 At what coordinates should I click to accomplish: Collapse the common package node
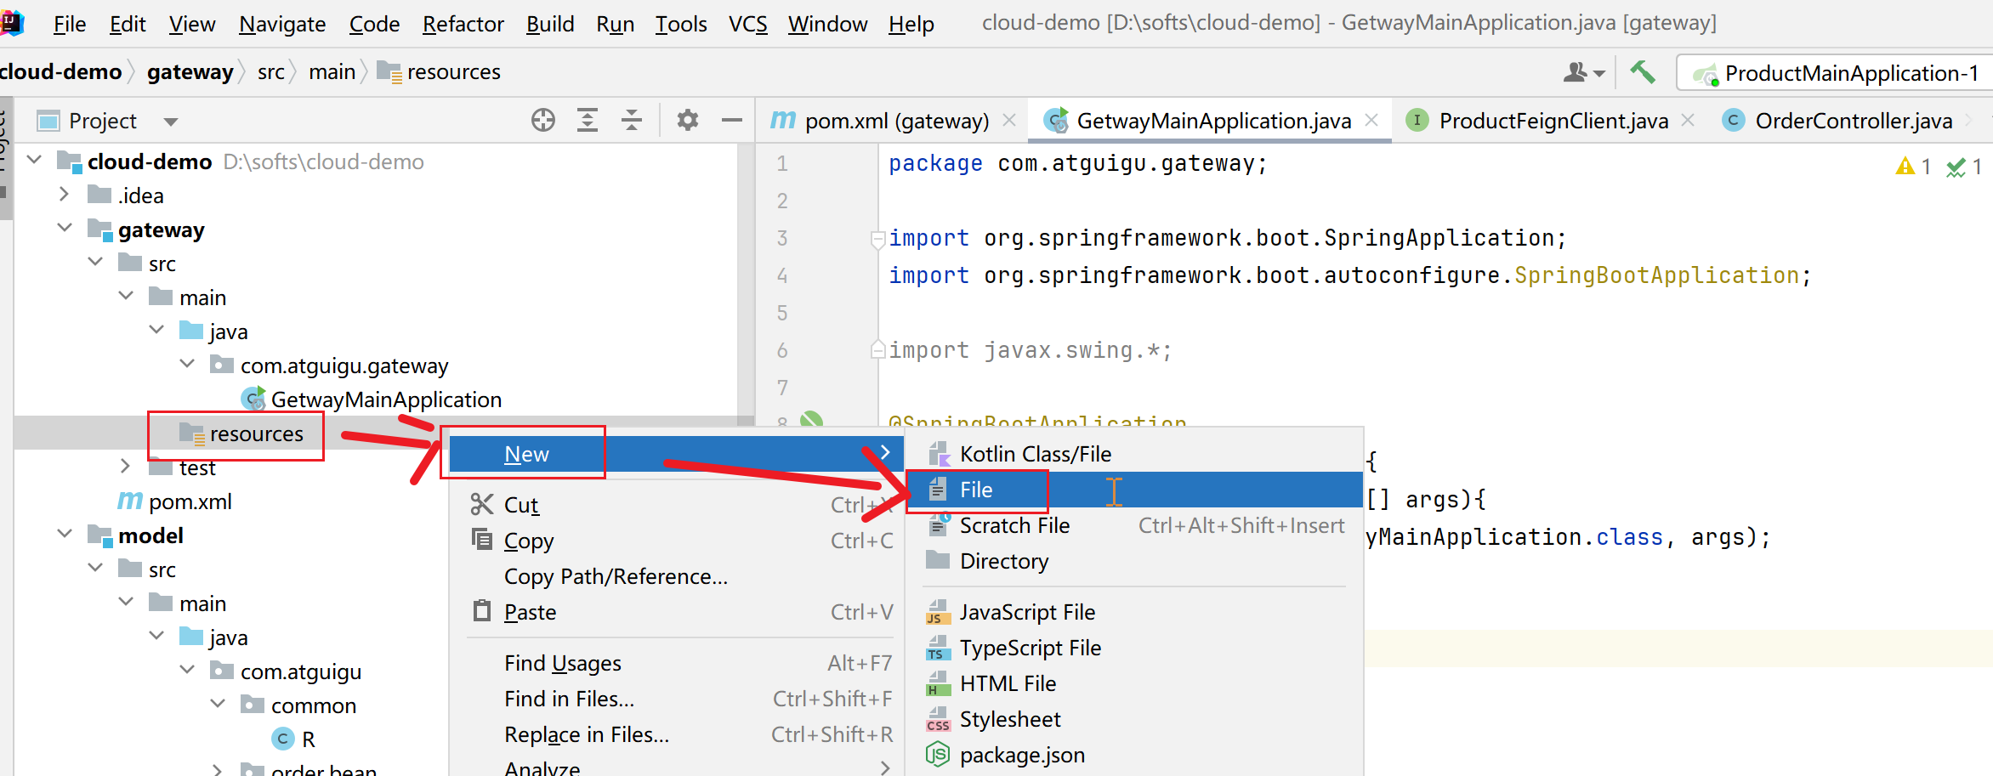pyautogui.click(x=218, y=704)
